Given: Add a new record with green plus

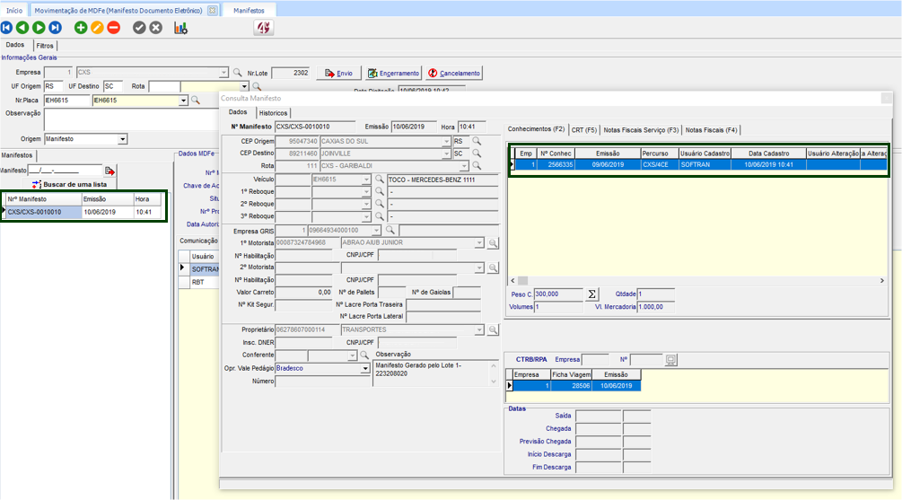Looking at the screenshot, I should 82,28.
